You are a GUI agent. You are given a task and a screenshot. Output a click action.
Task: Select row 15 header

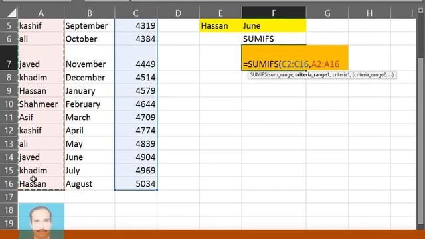(x=9, y=171)
